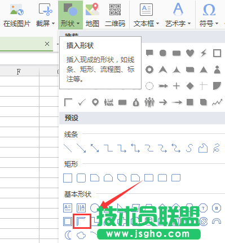This screenshot has height=243, width=225.
Task: Insert vertical text box from 基本形状
Action: click(81, 208)
